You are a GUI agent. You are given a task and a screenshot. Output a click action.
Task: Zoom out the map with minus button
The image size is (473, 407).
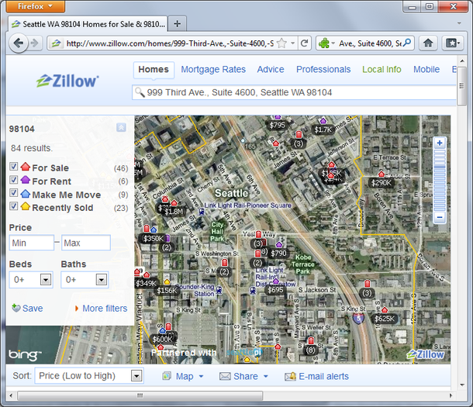click(x=440, y=217)
